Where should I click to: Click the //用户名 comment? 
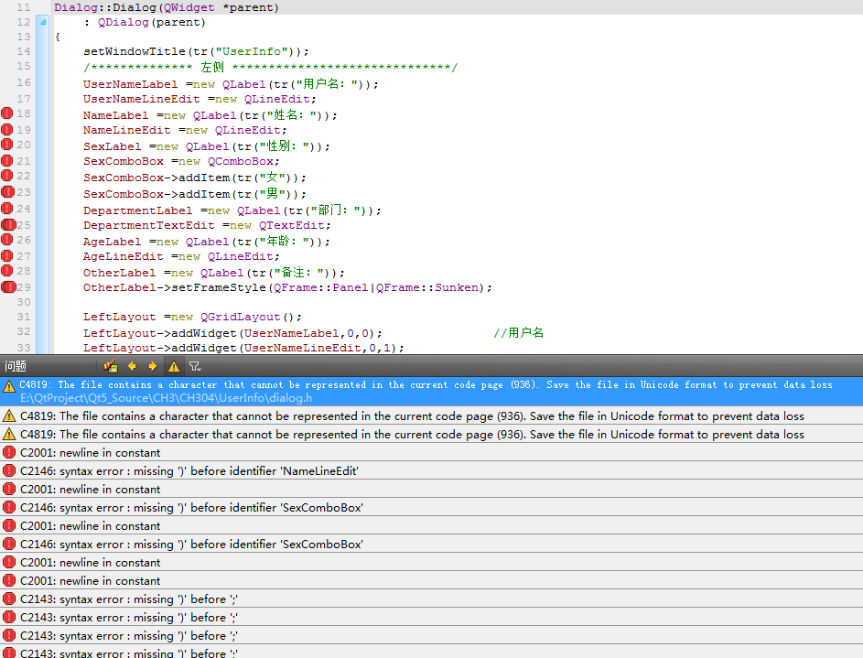click(519, 333)
